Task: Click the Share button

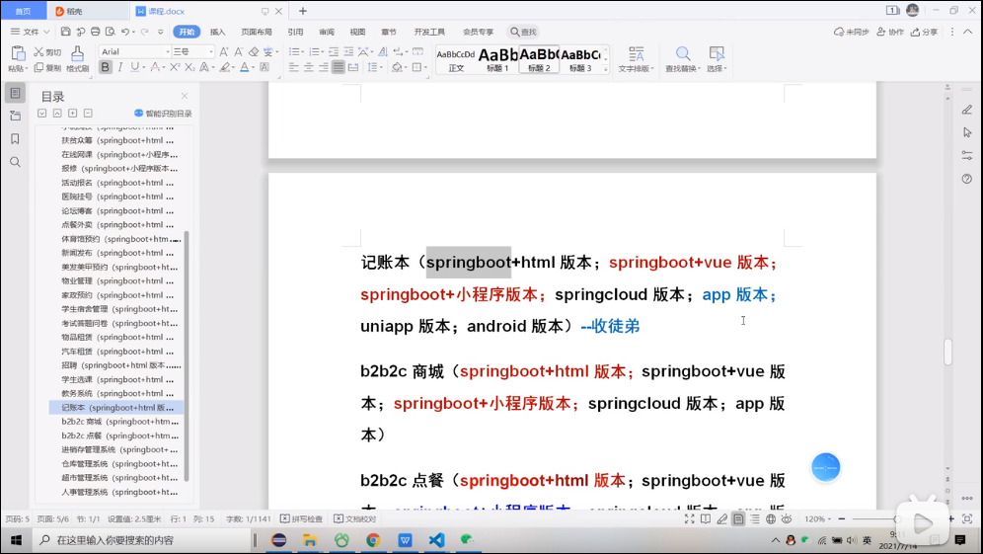Action: 924,32
